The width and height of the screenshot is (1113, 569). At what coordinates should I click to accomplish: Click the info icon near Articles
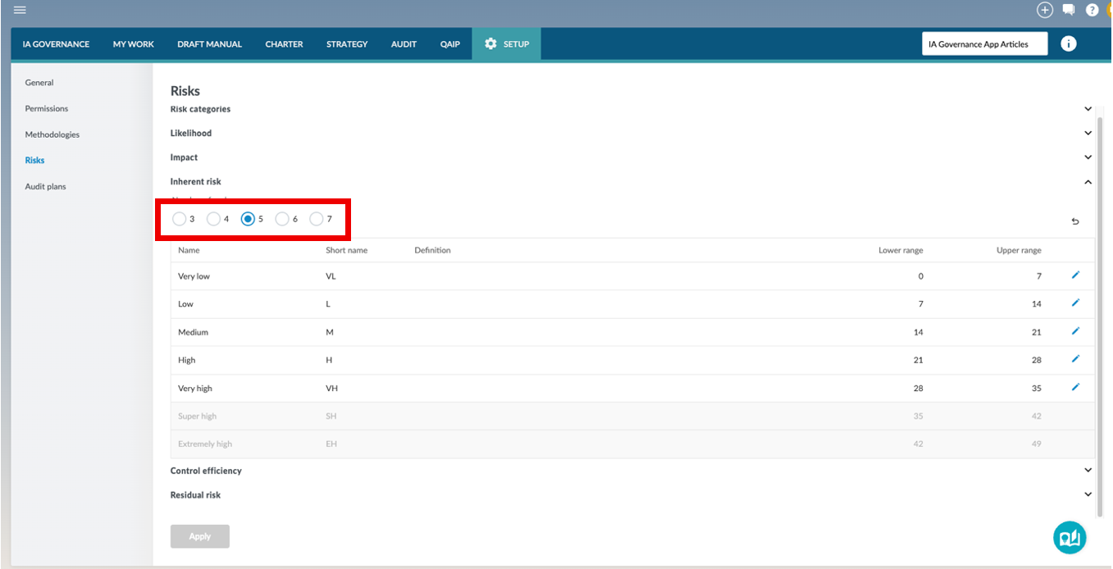1069,44
